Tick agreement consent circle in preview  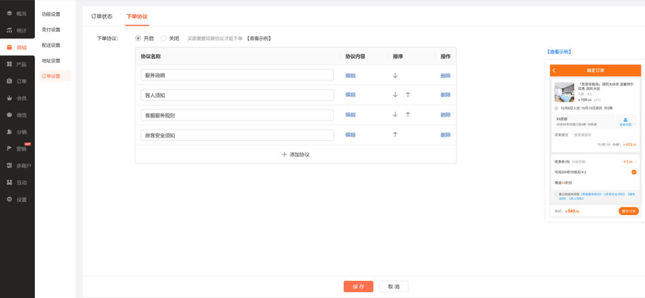(556, 194)
